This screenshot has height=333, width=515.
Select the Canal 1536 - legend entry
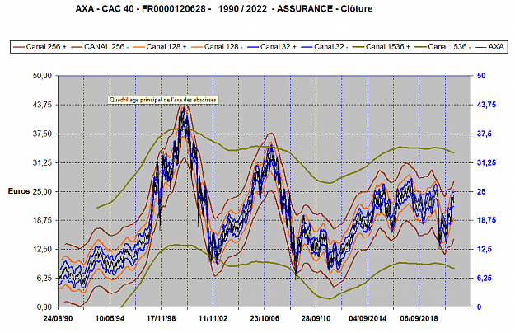[442, 47]
